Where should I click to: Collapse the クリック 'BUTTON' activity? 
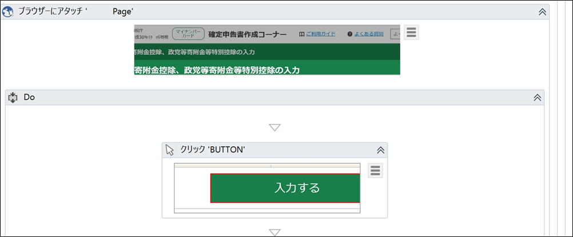380,150
